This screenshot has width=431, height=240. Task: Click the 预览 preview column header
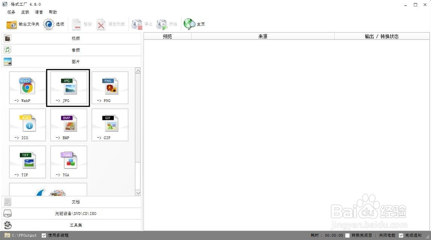167,36
